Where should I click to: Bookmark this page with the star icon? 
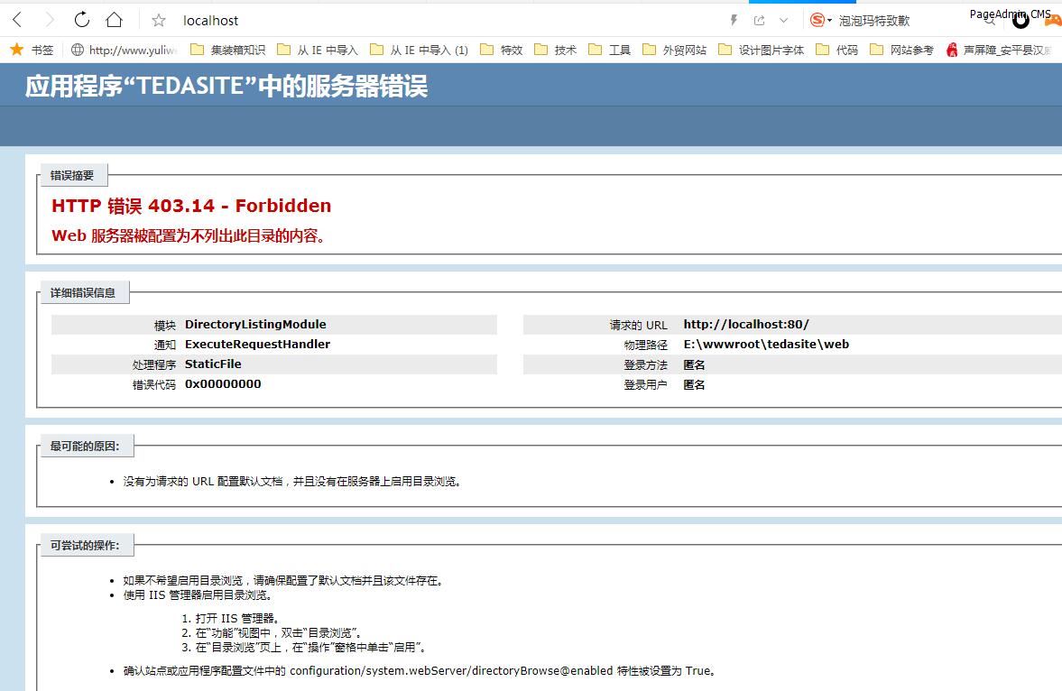[159, 20]
